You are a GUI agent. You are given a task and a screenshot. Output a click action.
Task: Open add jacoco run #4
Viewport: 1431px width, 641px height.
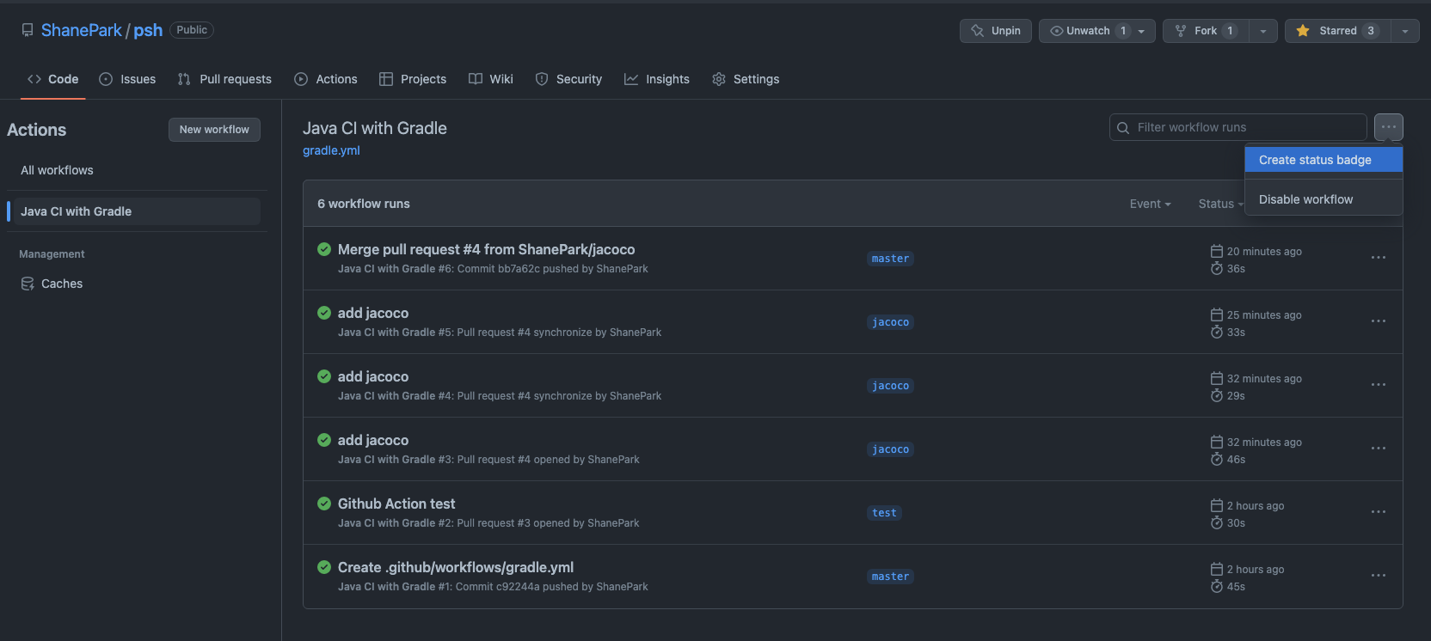(x=373, y=376)
